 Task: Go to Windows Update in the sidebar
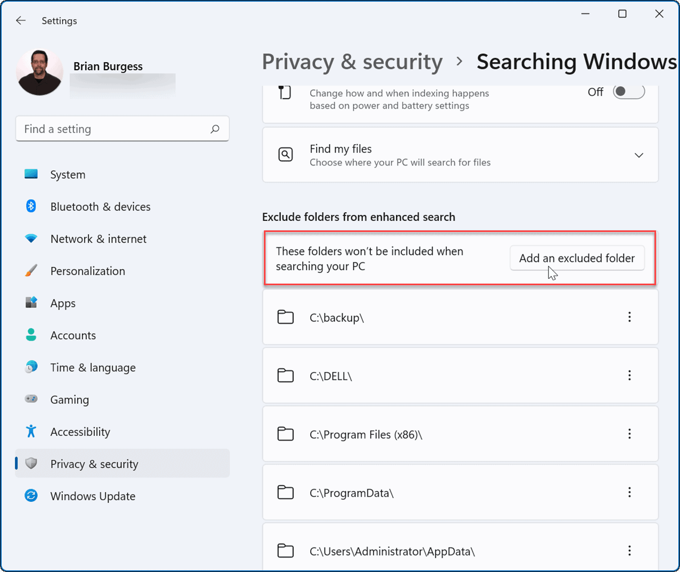(x=93, y=496)
